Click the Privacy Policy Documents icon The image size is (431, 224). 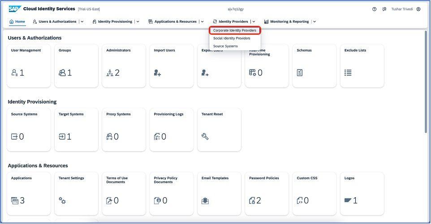[x=157, y=200]
